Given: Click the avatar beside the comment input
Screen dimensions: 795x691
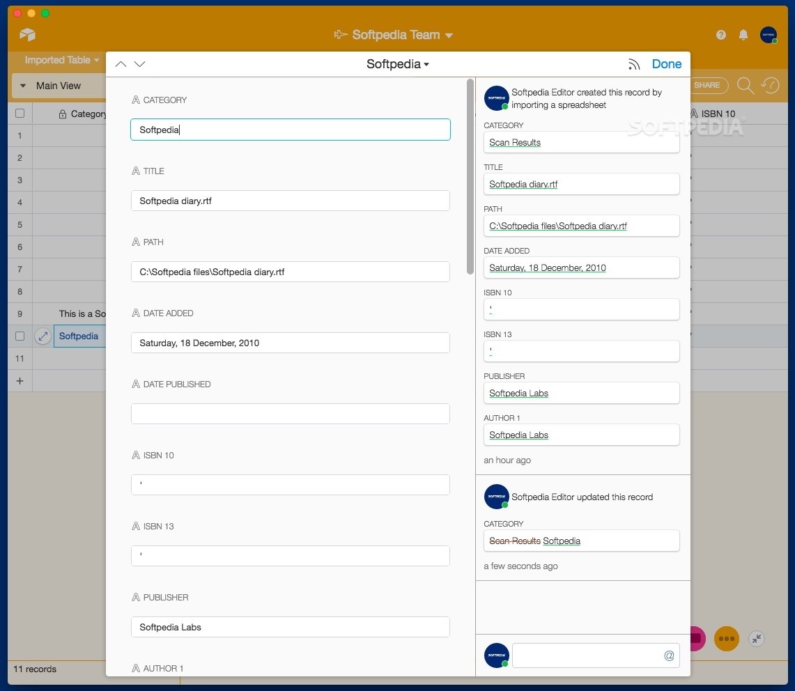Looking at the screenshot, I should (496, 655).
